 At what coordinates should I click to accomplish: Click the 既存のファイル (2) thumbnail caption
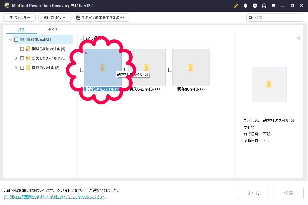(x=191, y=89)
